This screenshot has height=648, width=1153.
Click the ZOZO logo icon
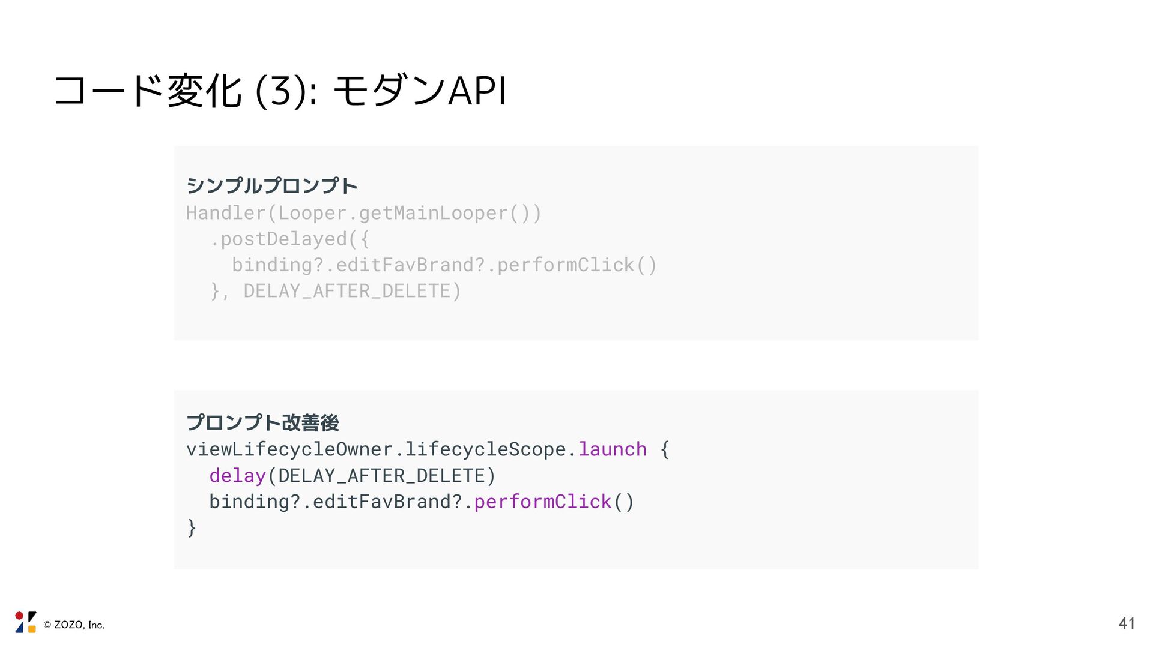point(25,622)
